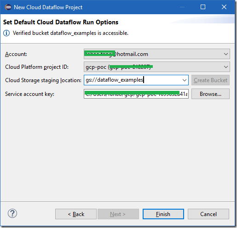Finish the Dataflow project wizard
Viewport: 237px width, 228px height.
163,214
